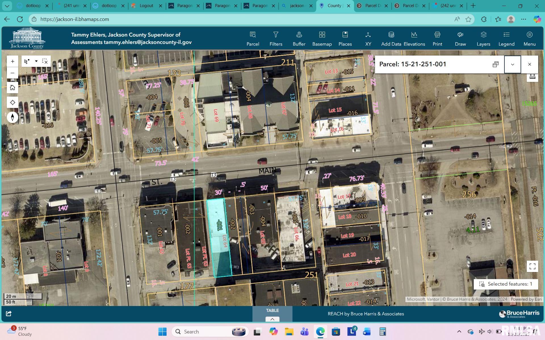This screenshot has height=340, width=545.
Task: Open the Draw tool
Action: (x=460, y=38)
